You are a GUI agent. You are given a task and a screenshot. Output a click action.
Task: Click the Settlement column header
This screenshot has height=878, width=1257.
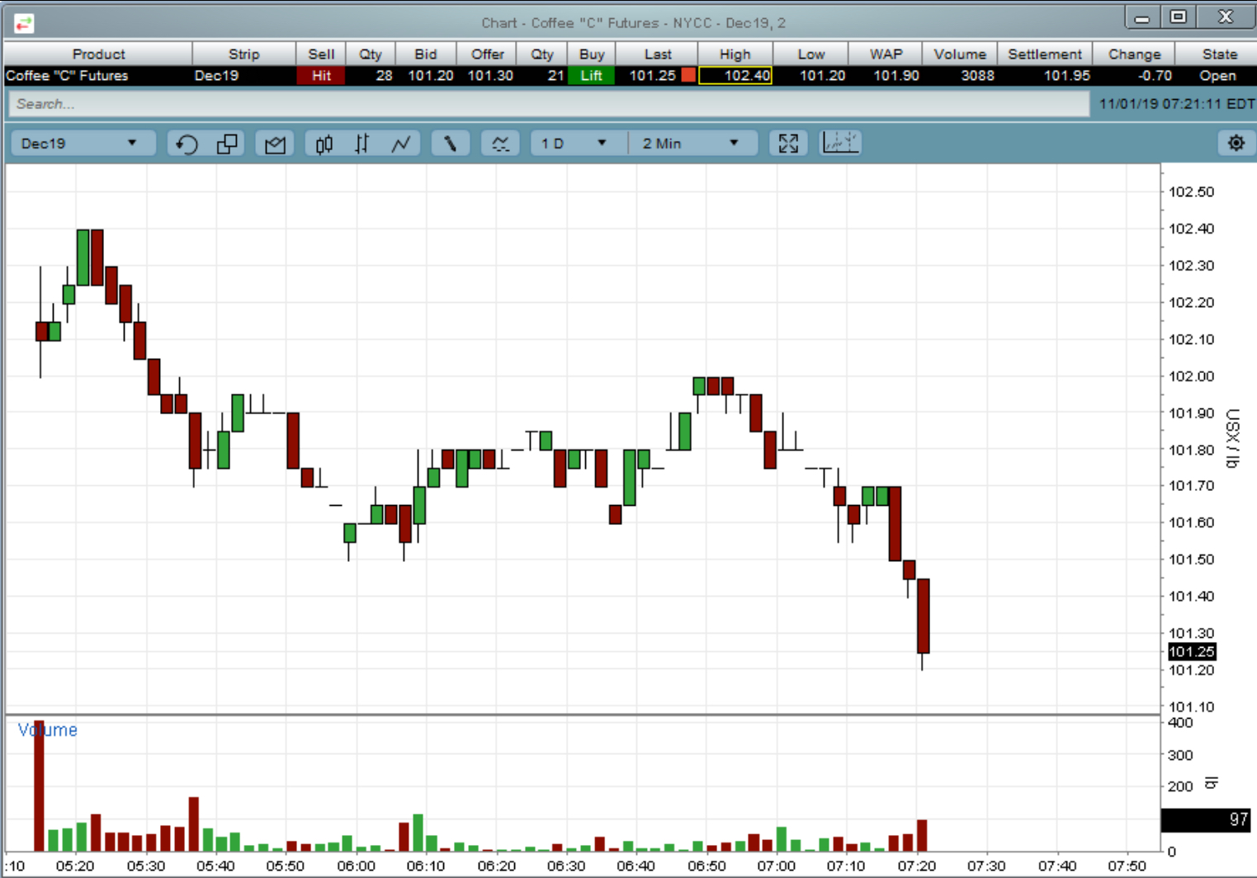pyautogui.click(x=1044, y=54)
